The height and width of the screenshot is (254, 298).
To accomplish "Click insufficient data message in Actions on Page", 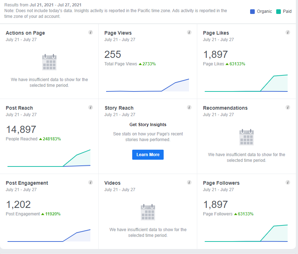I will pos(49,82).
